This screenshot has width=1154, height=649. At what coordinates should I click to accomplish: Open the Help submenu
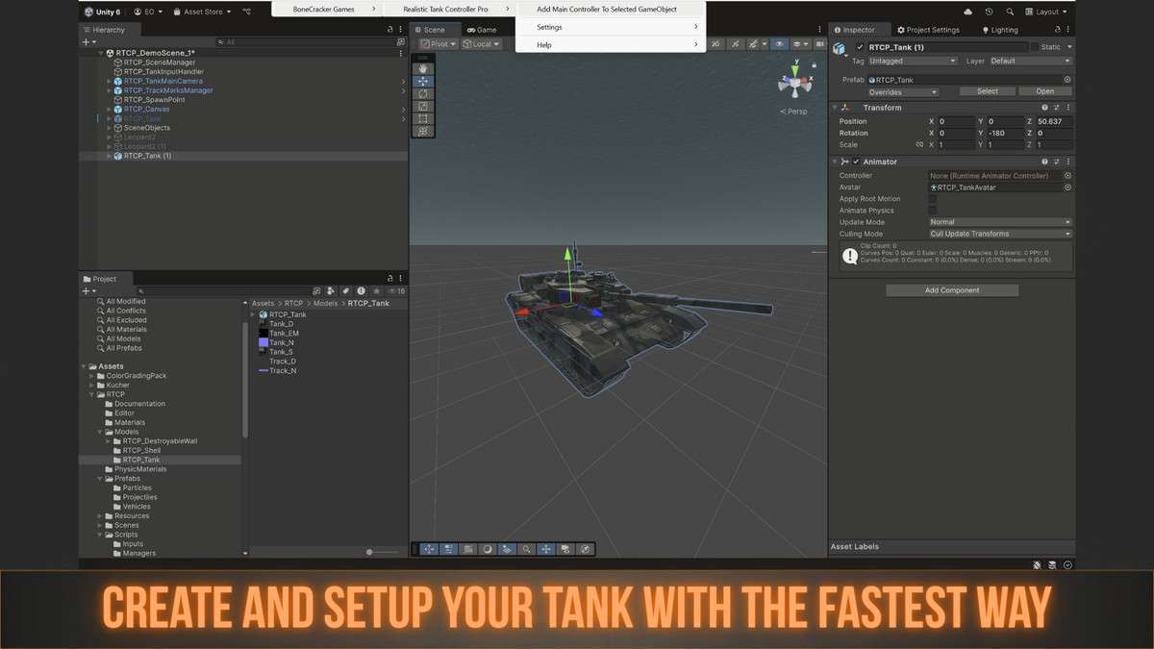tap(611, 45)
